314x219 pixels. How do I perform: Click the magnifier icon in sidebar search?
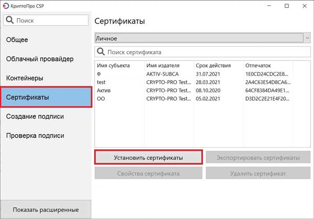pyautogui.click(x=10, y=20)
